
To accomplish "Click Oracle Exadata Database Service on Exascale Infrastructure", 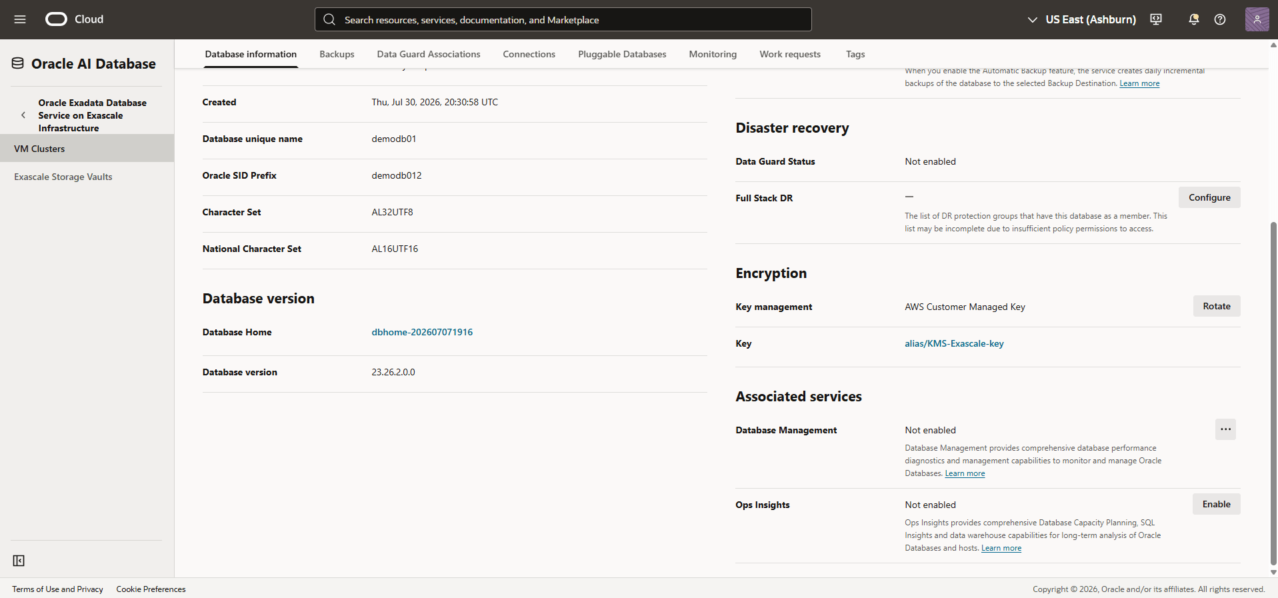I will (92, 115).
